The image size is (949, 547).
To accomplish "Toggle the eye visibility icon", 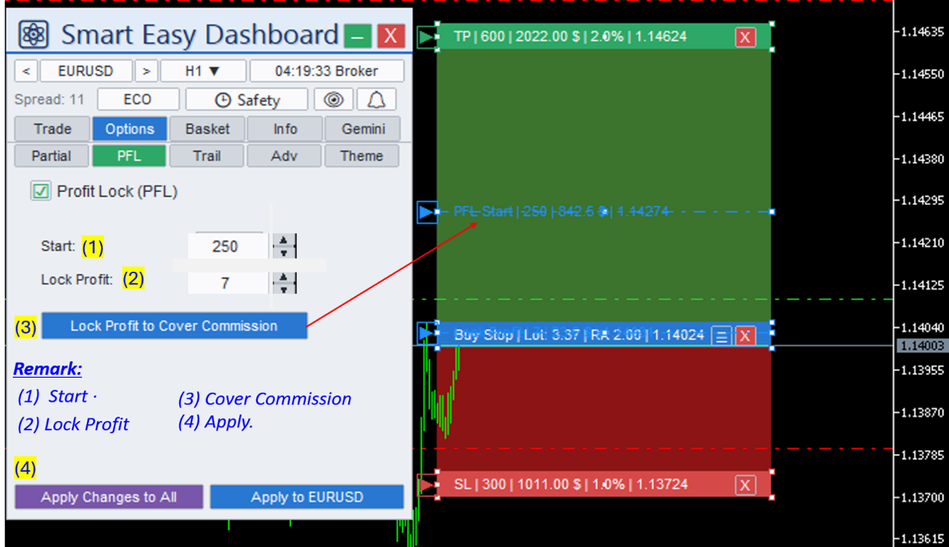I will point(333,100).
